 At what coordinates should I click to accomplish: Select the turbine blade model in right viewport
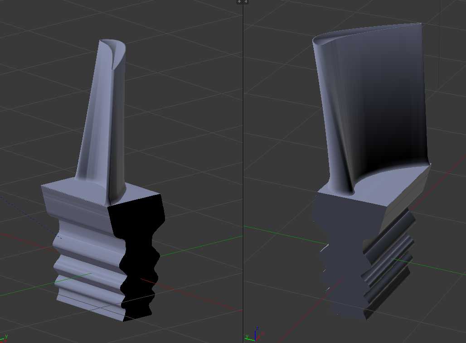[371, 171]
